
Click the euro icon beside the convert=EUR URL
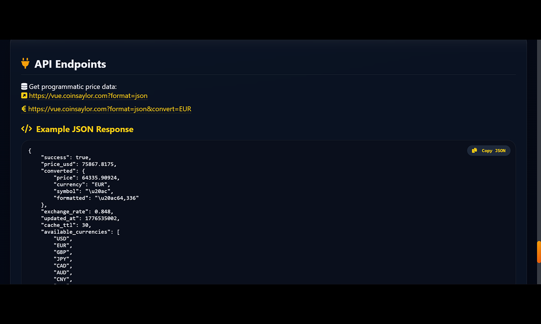(x=24, y=109)
